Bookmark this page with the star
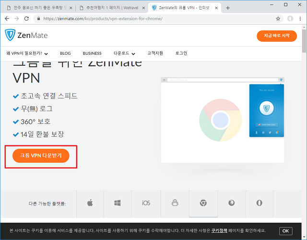 tap(278, 19)
